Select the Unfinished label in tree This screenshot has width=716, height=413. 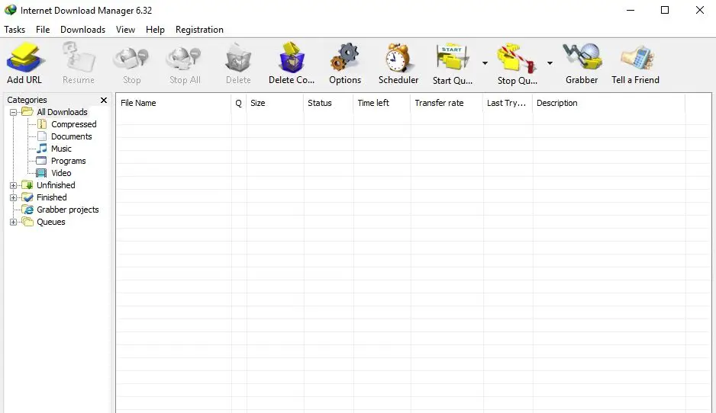pos(56,185)
